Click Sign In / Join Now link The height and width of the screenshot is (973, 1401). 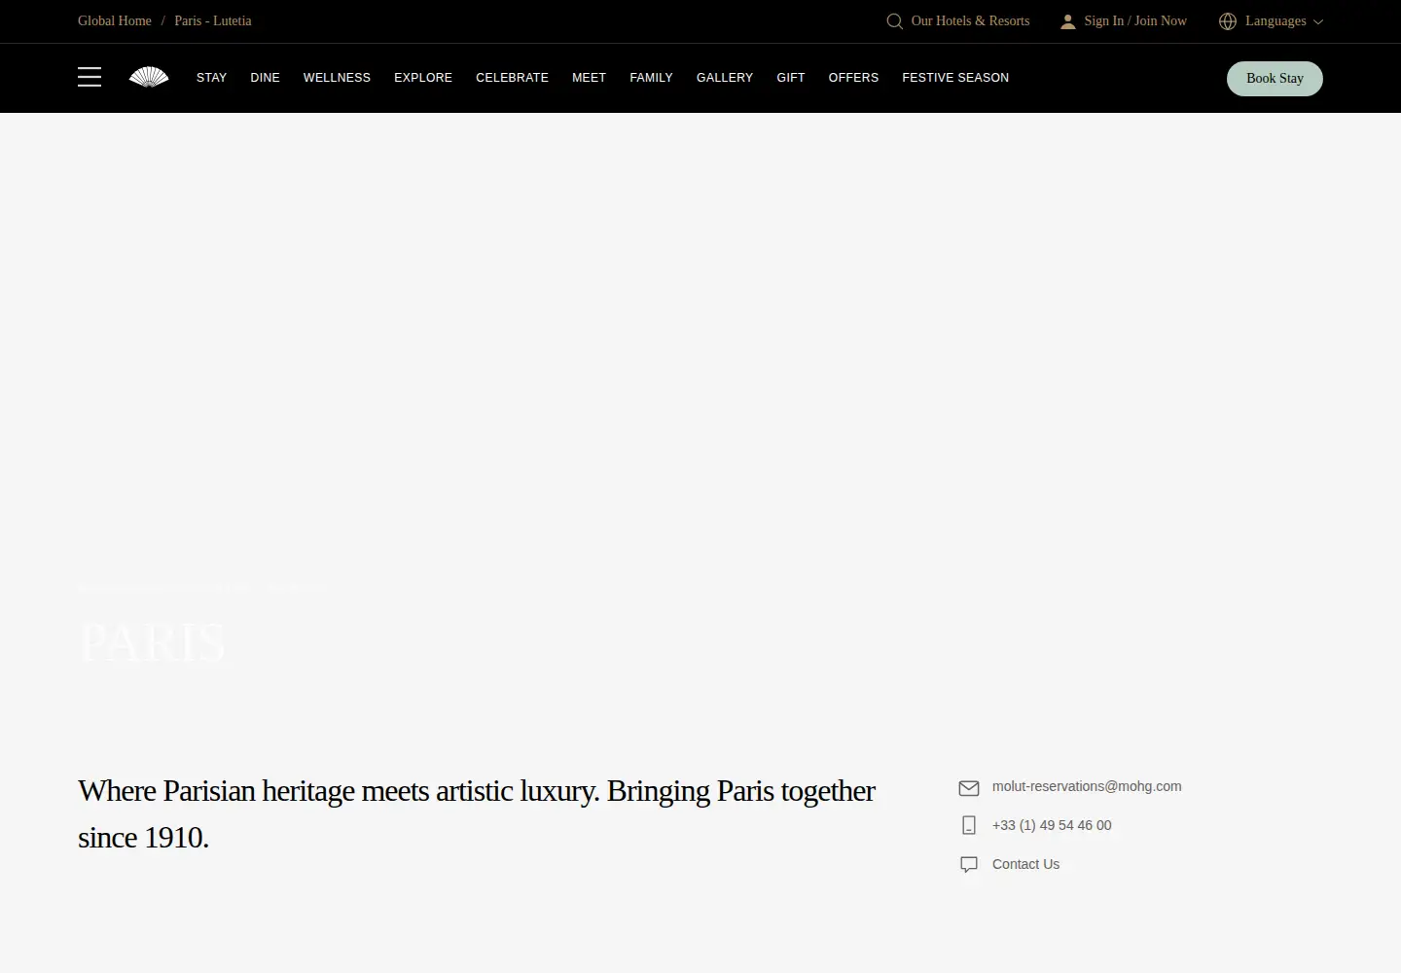(1135, 20)
